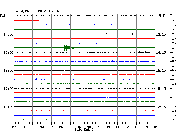
Task: Click the short red trace segment near the top
Action: tap(26, 20)
